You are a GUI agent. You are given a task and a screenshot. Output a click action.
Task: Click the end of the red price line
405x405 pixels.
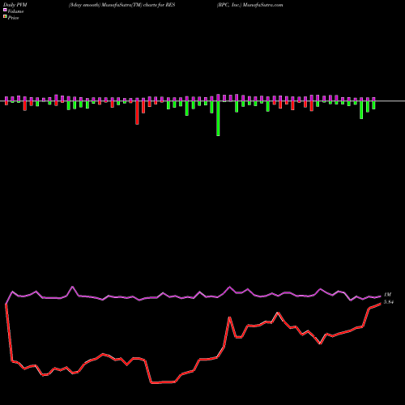[x=381, y=304]
